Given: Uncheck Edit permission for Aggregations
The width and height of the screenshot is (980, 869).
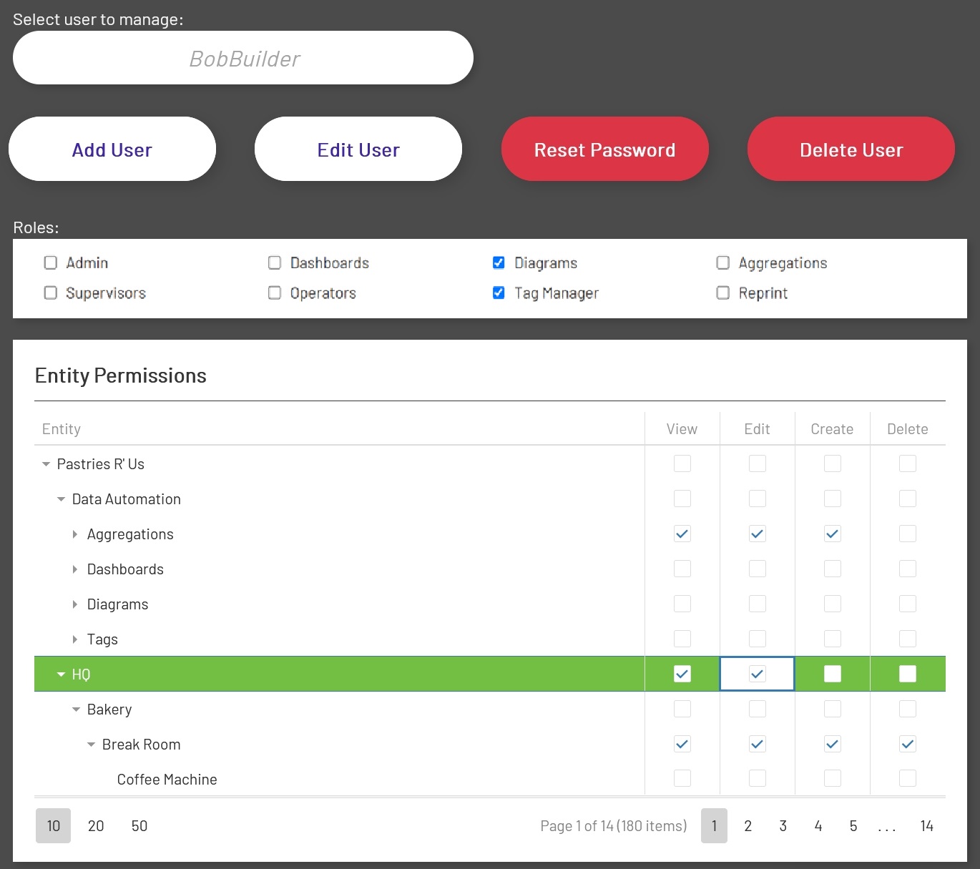Looking at the screenshot, I should (x=756, y=534).
